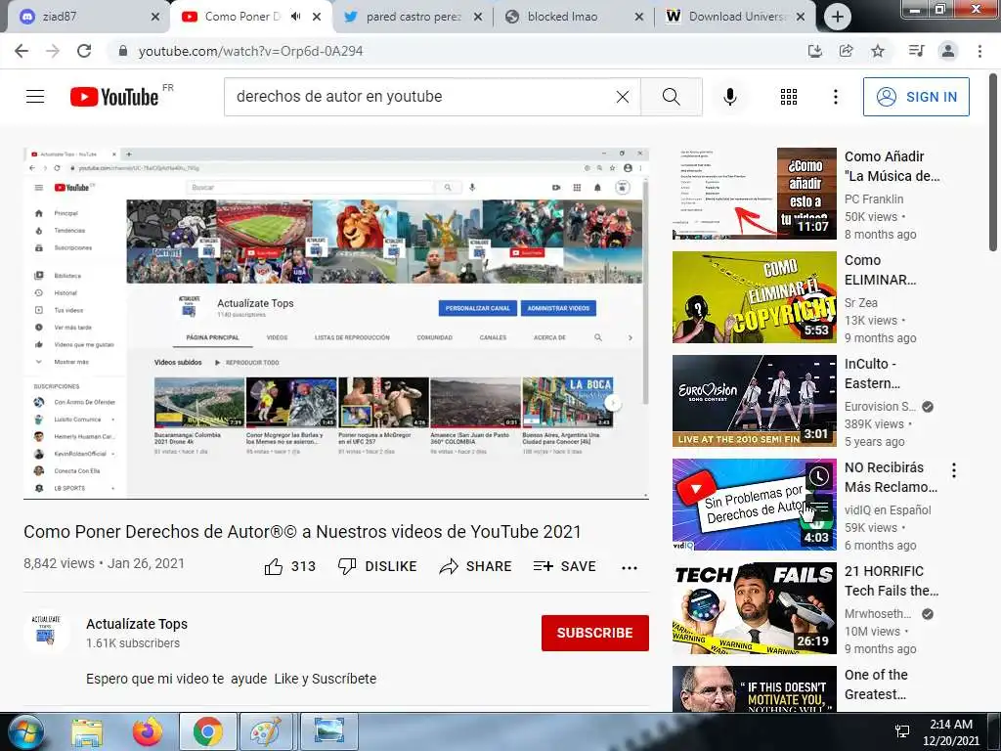Viewport: 1001px width, 751px height.
Task: Open the media controls icon in Chrome toolbar
Action: (916, 51)
